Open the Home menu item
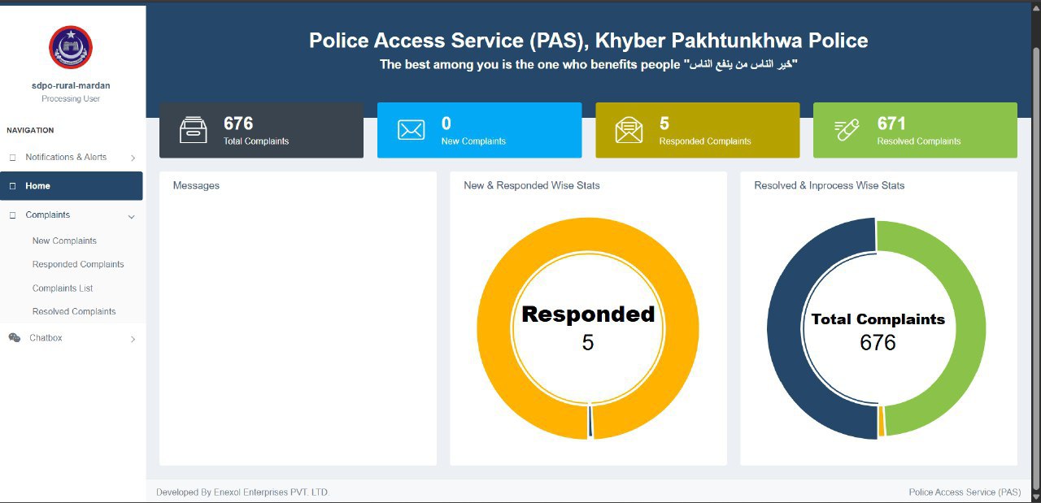Viewport: 1041px width, 503px height. click(72, 186)
